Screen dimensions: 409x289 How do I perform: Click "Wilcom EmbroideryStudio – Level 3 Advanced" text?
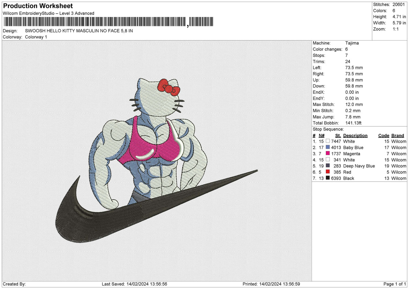[48, 13]
